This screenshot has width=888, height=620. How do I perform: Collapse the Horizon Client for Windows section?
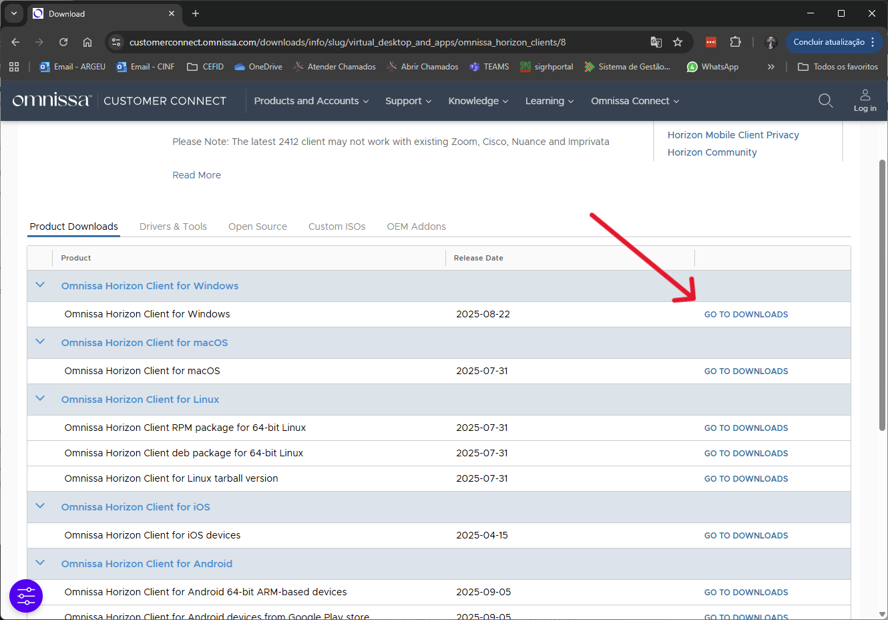click(40, 285)
